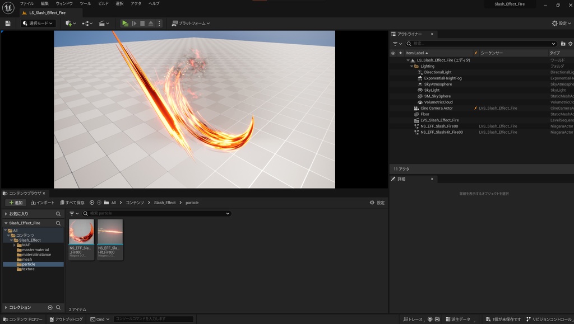Click the Slash_Effect breadcrumb
574x324 pixels.
click(x=165, y=203)
